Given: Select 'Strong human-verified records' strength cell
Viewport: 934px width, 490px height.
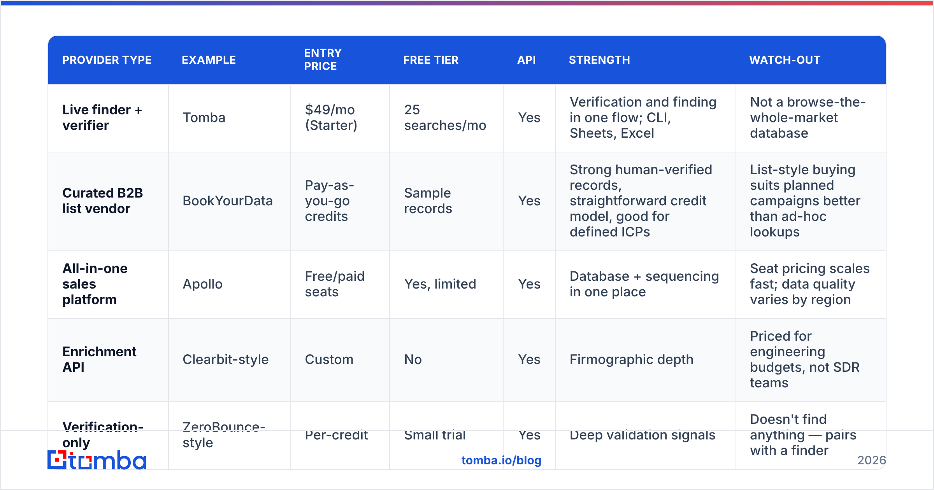Looking at the screenshot, I should [646, 201].
